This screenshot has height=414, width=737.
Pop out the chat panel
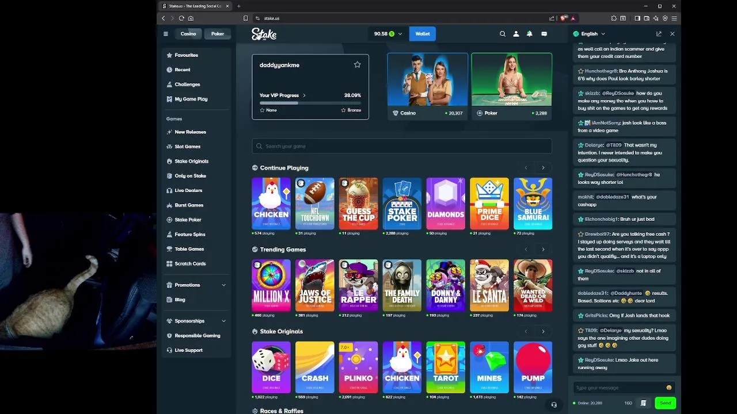pyautogui.click(x=659, y=34)
